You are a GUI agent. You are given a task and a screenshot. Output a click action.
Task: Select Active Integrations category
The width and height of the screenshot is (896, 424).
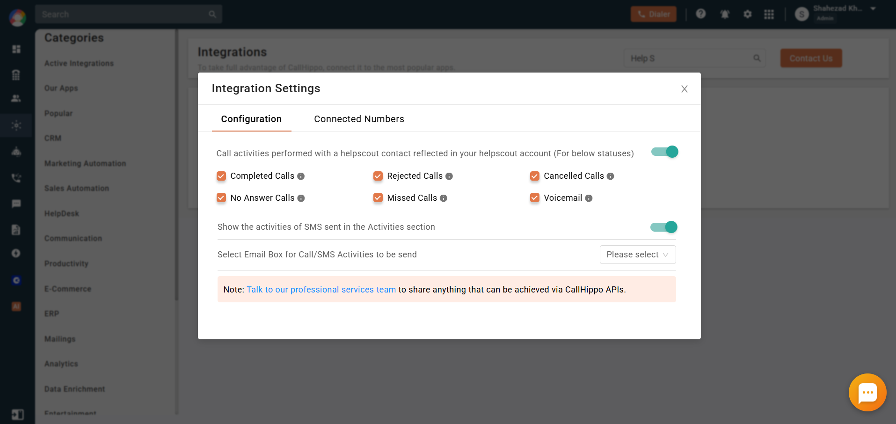(79, 63)
